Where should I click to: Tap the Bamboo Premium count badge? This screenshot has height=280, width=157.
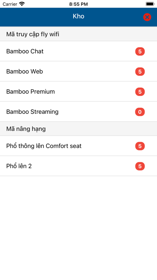tap(140, 92)
